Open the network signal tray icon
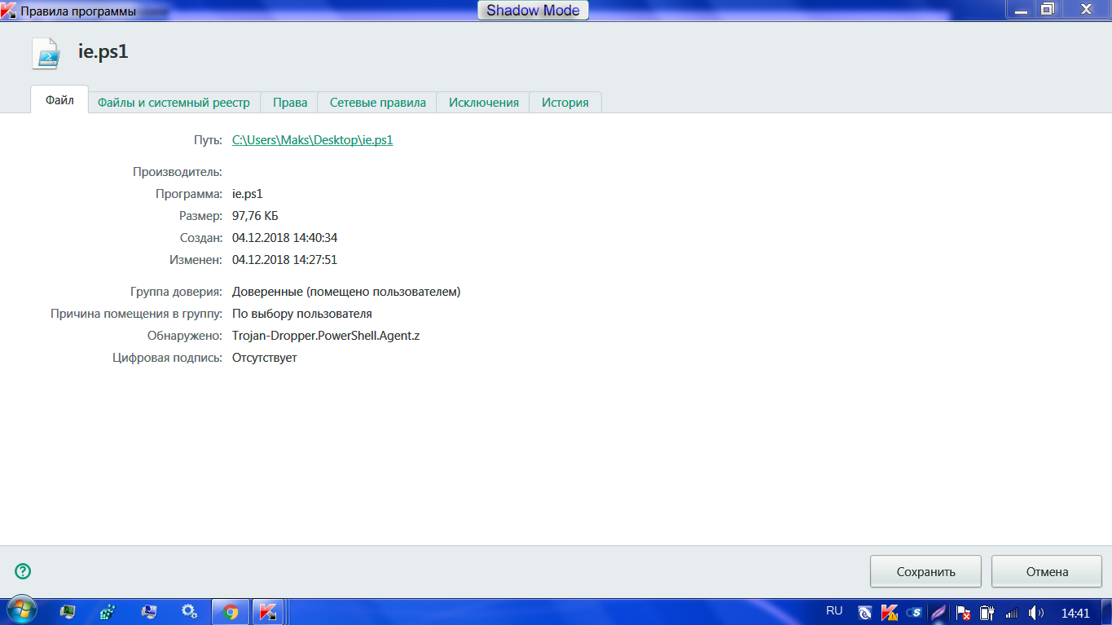This screenshot has width=1112, height=625. 1012,612
